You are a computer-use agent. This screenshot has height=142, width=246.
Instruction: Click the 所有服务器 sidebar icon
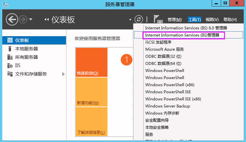coord(10,57)
